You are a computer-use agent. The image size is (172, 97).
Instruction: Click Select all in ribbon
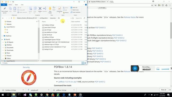[74, 8]
